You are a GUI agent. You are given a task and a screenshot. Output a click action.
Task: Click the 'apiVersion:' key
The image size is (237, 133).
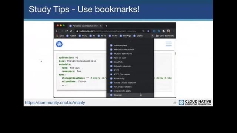point(66,58)
